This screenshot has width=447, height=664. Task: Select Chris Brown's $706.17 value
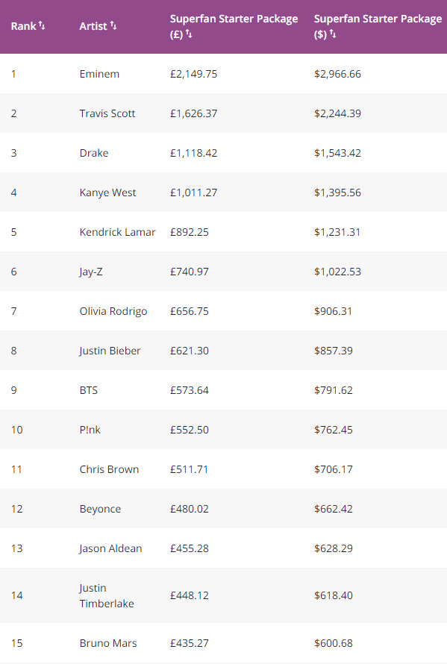click(334, 469)
